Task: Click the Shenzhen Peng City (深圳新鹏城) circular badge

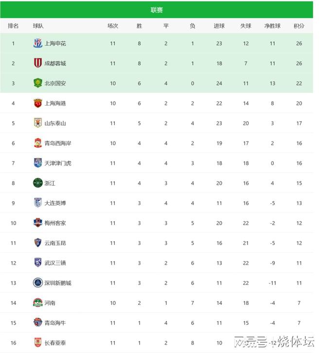Action: pos(37,283)
